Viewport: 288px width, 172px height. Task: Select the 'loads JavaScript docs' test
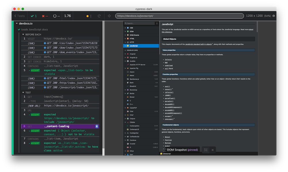click(34, 29)
